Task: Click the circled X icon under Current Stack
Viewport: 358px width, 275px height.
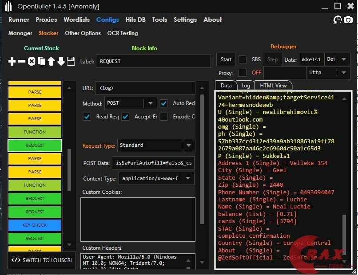Action: (x=32, y=61)
